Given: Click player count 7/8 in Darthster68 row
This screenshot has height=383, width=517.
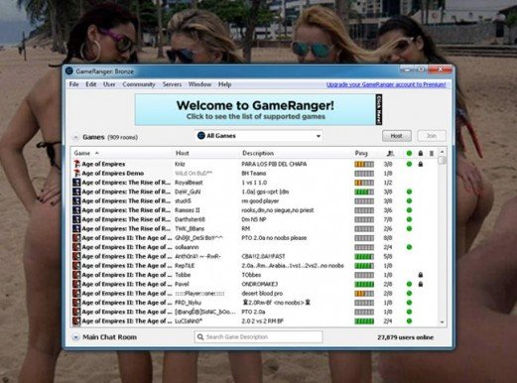Looking at the screenshot, I should coord(388,219).
